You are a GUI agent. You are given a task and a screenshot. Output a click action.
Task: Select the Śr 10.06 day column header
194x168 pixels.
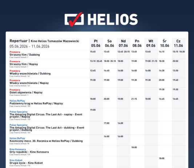point(165,43)
